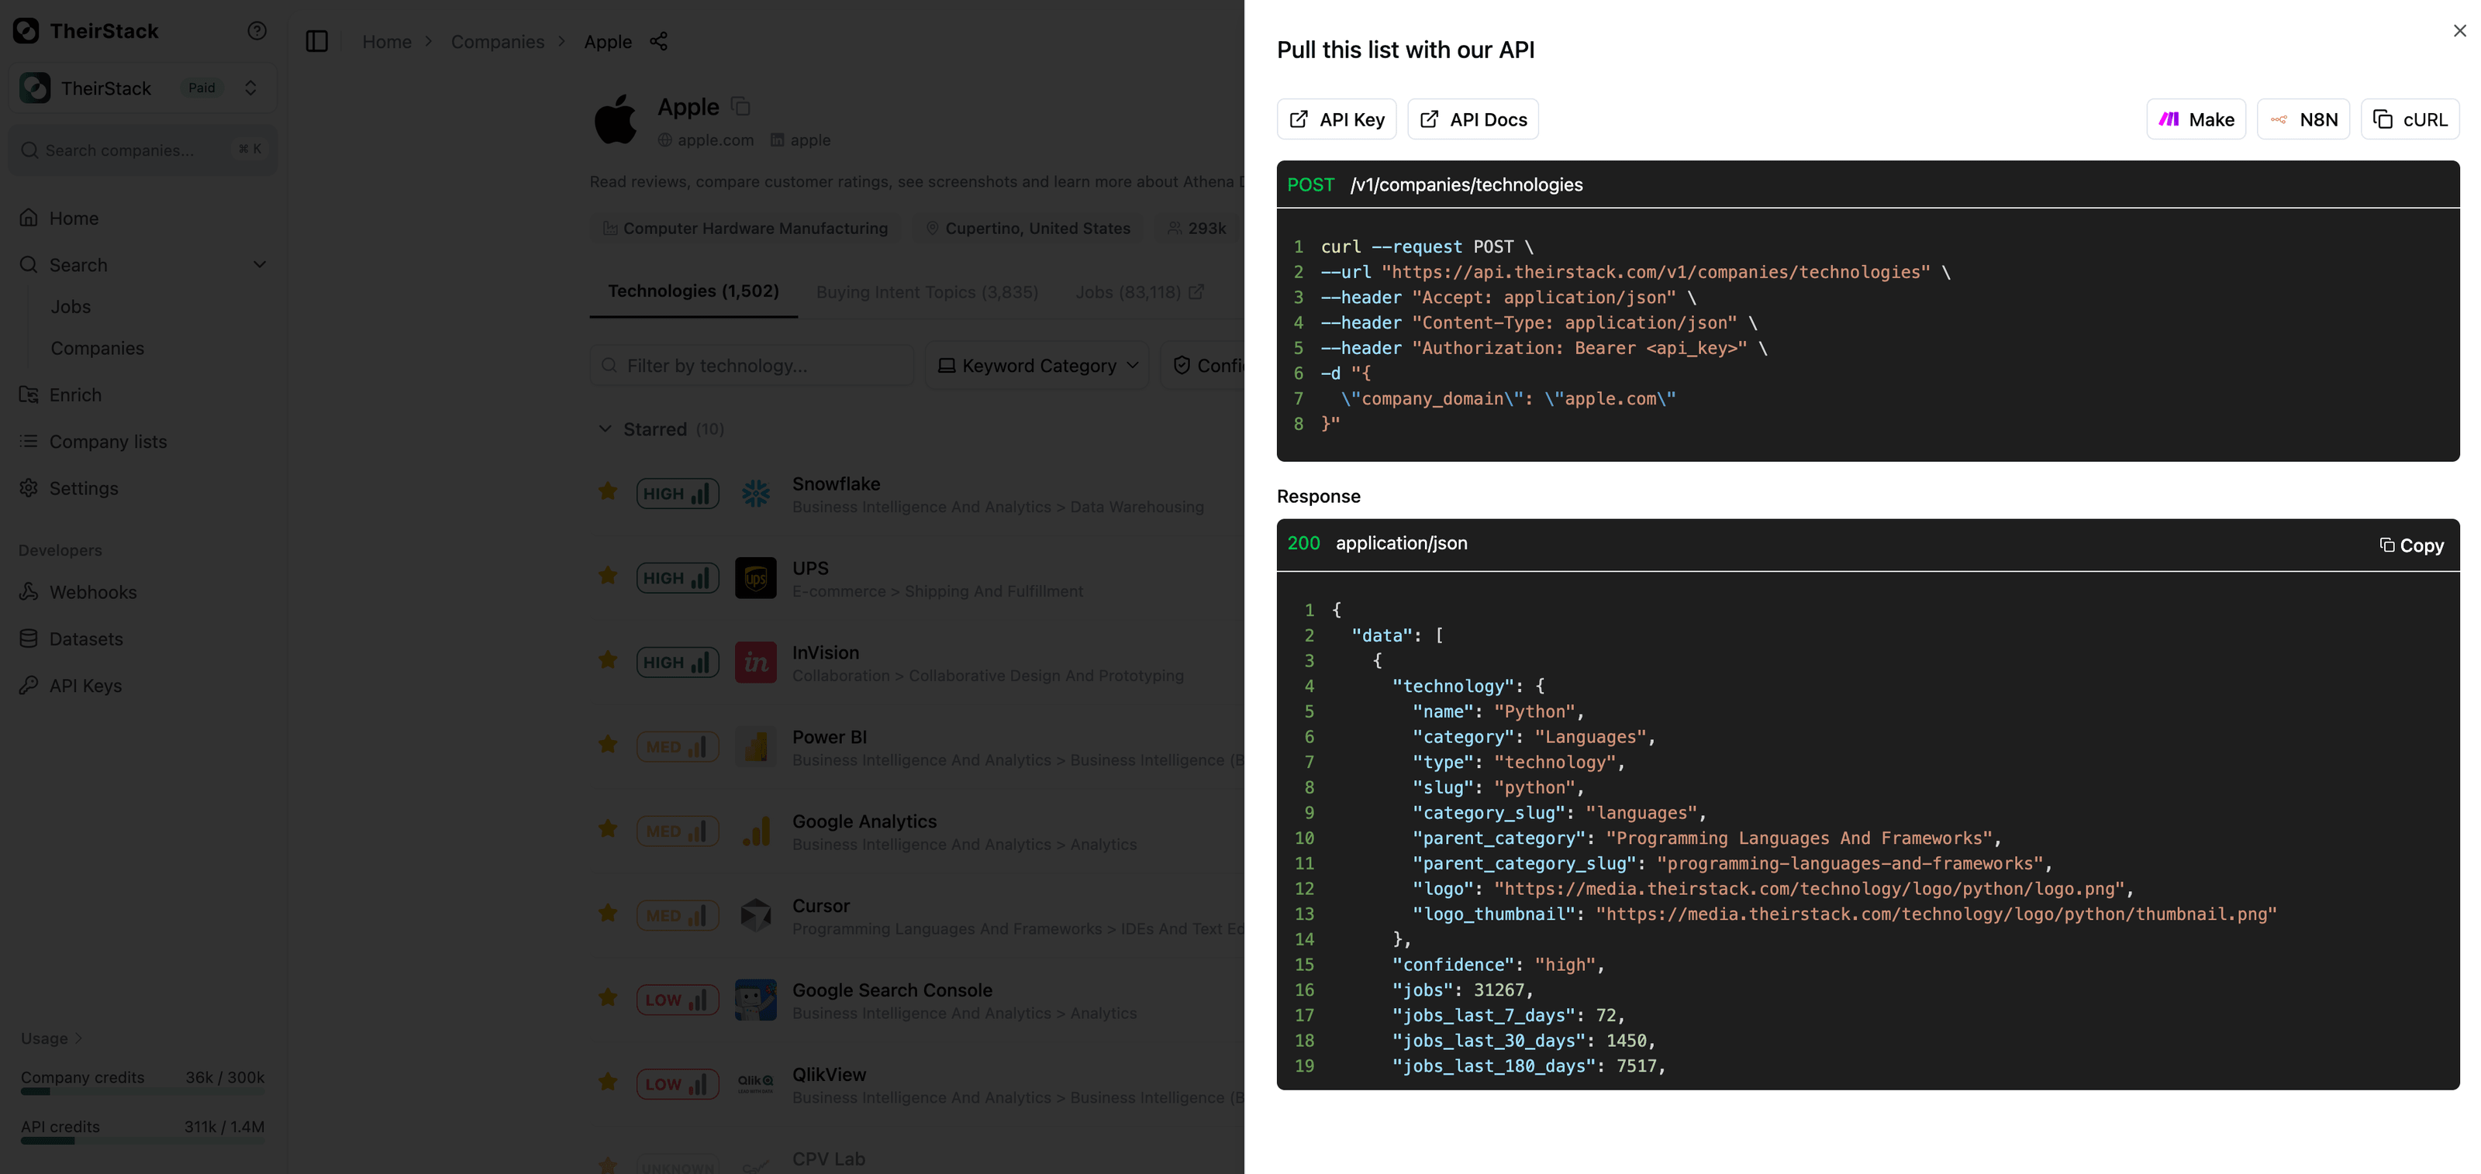The height and width of the screenshot is (1174, 2481).
Task: Click the QlikView logo icon
Action: pyautogui.click(x=756, y=1085)
